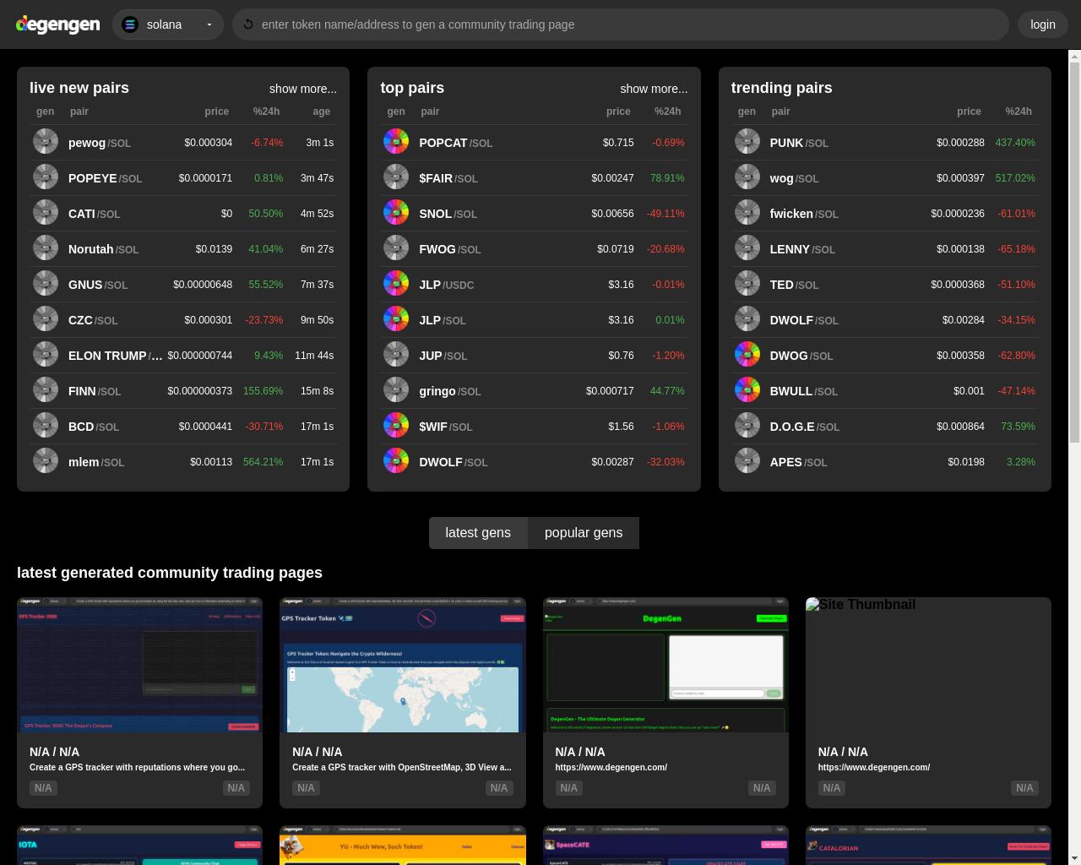Click the CATI gen icon
This screenshot has height=865, width=1081.
coord(46,212)
